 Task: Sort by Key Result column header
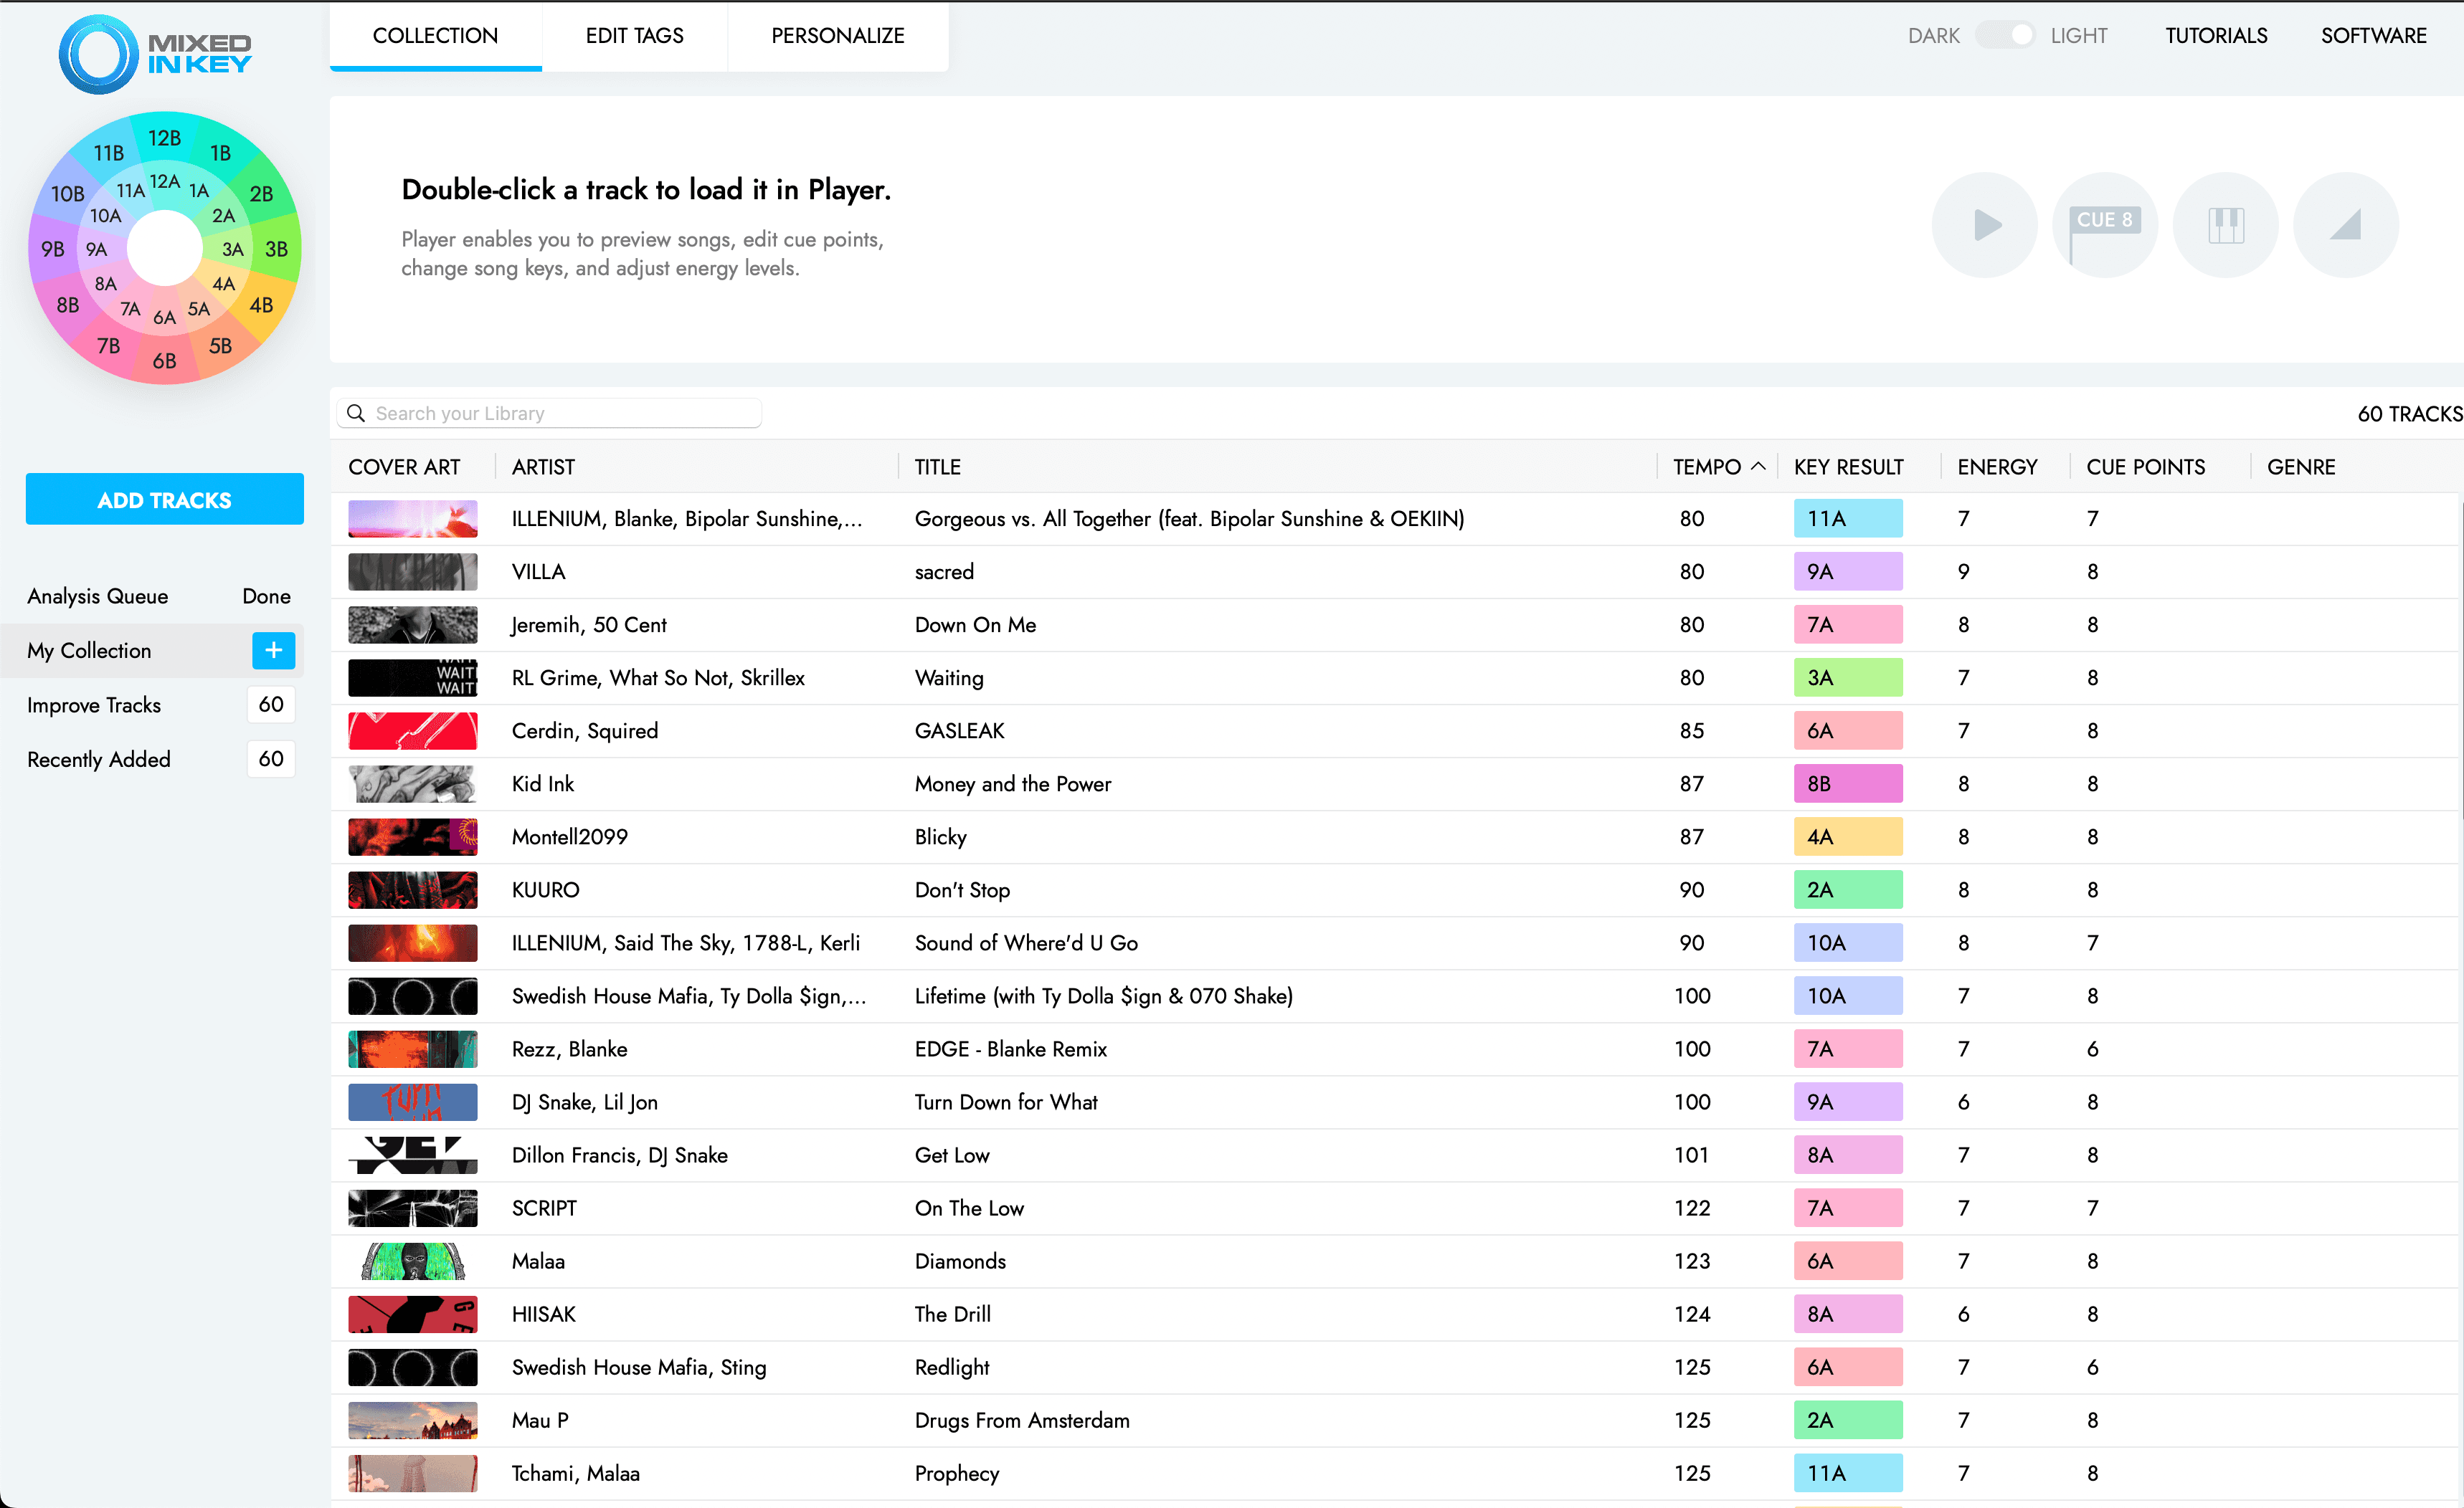tap(1848, 468)
